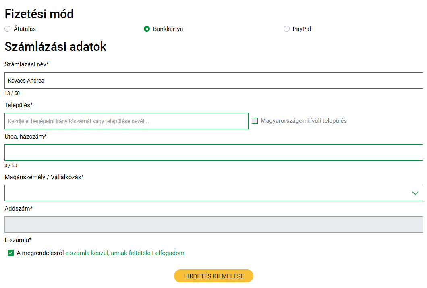Focus the Település search input field

(x=126, y=121)
